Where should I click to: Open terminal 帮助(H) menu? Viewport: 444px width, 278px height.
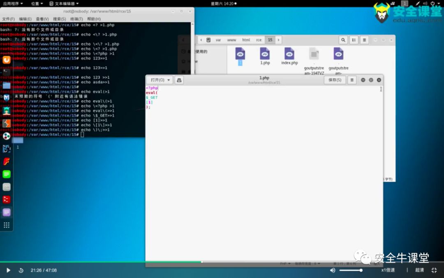pos(94,19)
